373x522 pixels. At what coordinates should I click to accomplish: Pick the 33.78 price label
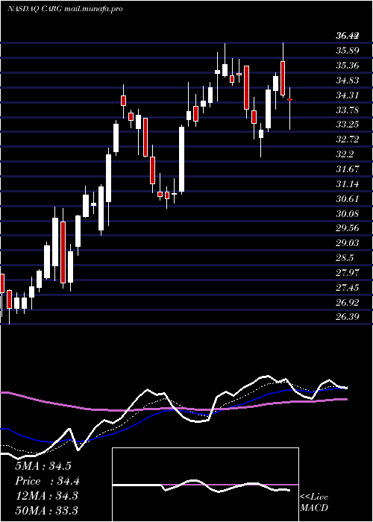(347, 110)
